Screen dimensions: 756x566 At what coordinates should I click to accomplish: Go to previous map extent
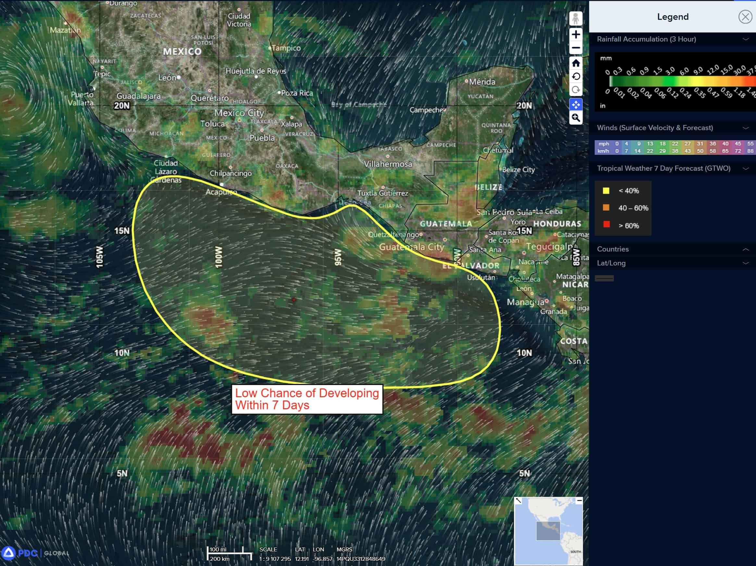click(576, 76)
